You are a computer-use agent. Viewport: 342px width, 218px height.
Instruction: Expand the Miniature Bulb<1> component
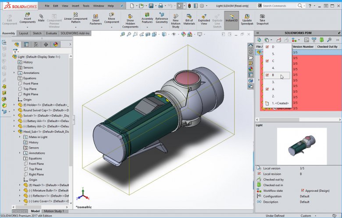(x=20, y=190)
